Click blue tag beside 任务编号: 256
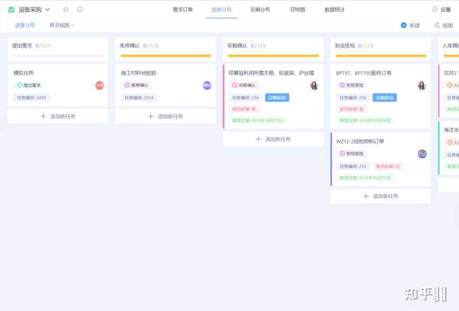Image resolution: width=459 pixels, height=311 pixels. pos(384,97)
